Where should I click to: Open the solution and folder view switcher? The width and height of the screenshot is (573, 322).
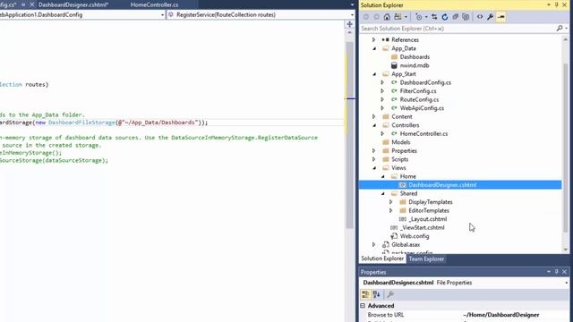pos(400,17)
